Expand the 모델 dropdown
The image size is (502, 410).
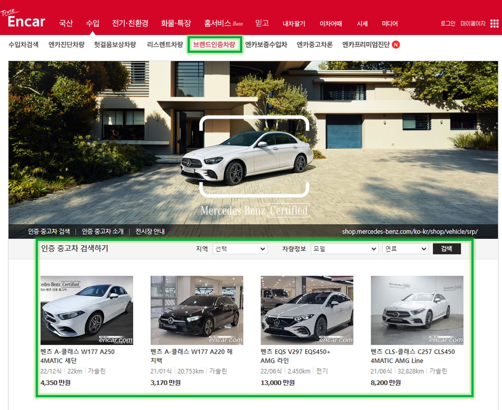click(x=345, y=249)
